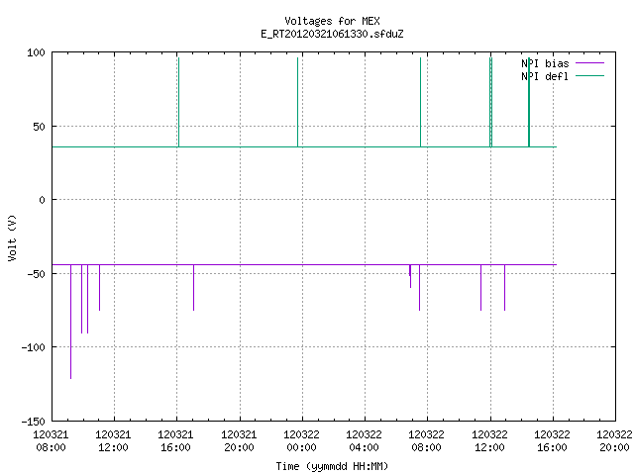Click the 'Volt (V)' y-axis label
634x475 pixels.
coord(12,238)
